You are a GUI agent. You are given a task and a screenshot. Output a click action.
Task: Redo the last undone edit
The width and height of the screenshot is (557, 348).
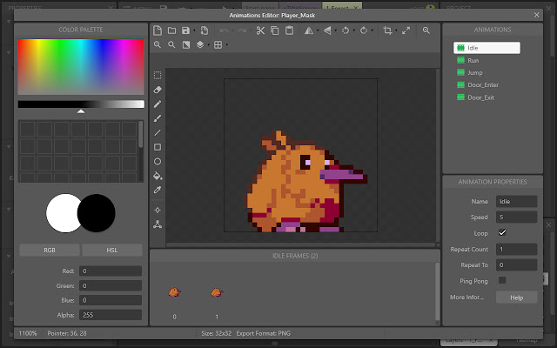click(x=242, y=31)
